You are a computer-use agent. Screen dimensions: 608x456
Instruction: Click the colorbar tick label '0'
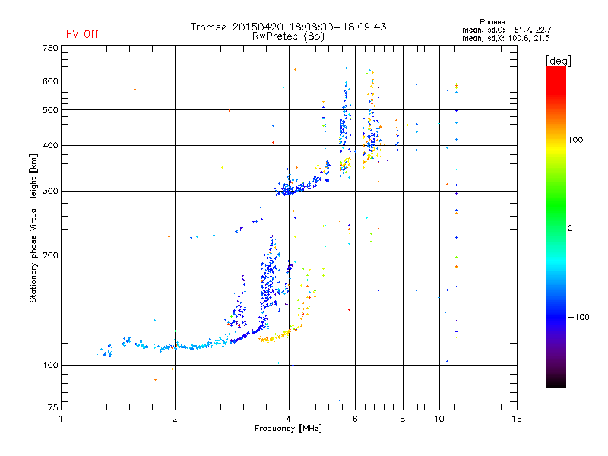(570, 229)
